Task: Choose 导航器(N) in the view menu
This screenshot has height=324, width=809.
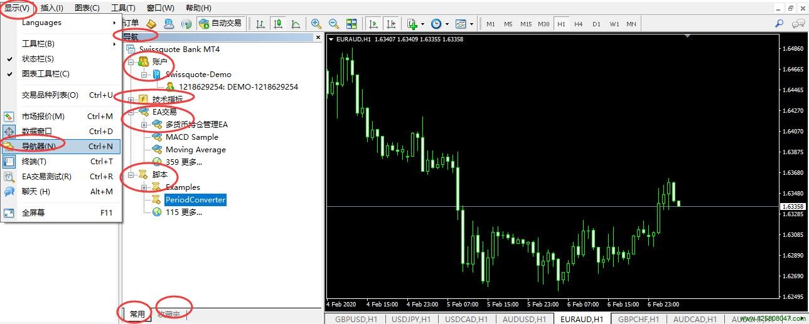Action: tap(62, 146)
